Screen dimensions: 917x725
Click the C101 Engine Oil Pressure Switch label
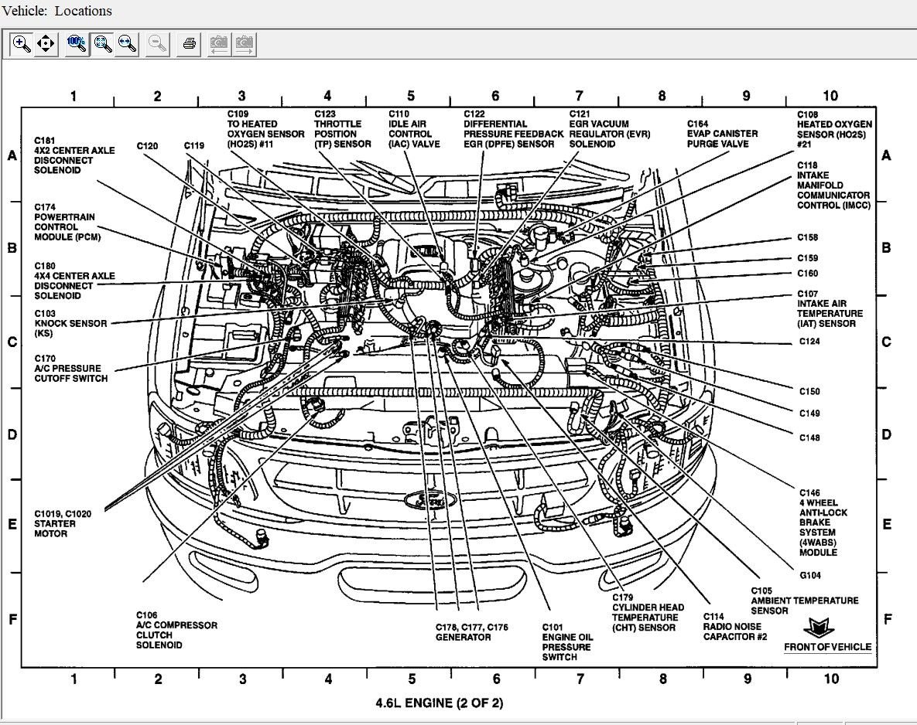[566, 642]
